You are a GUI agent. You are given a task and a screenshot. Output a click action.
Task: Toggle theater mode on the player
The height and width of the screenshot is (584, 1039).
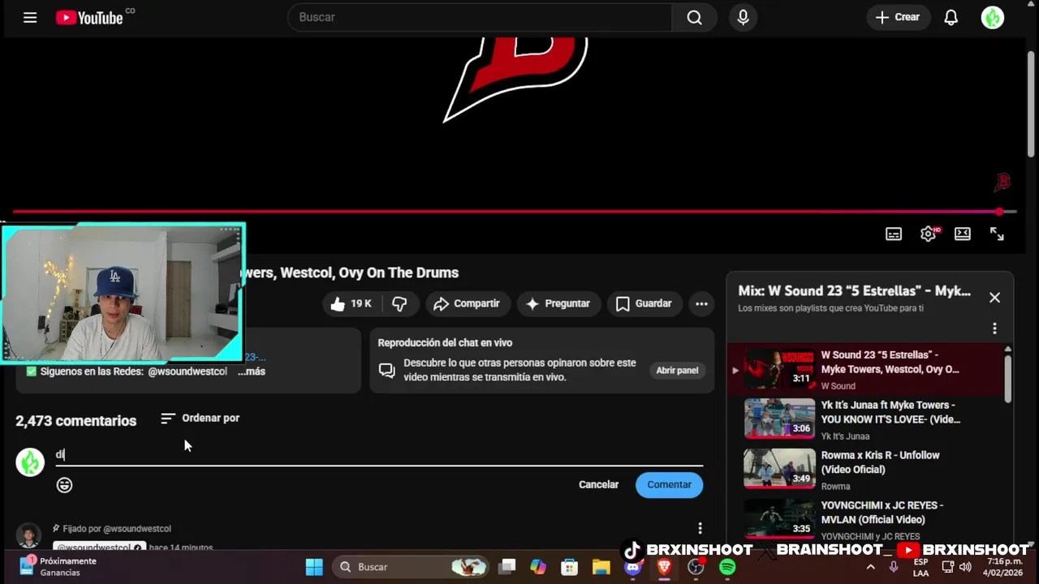pyautogui.click(x=963, y=234)
